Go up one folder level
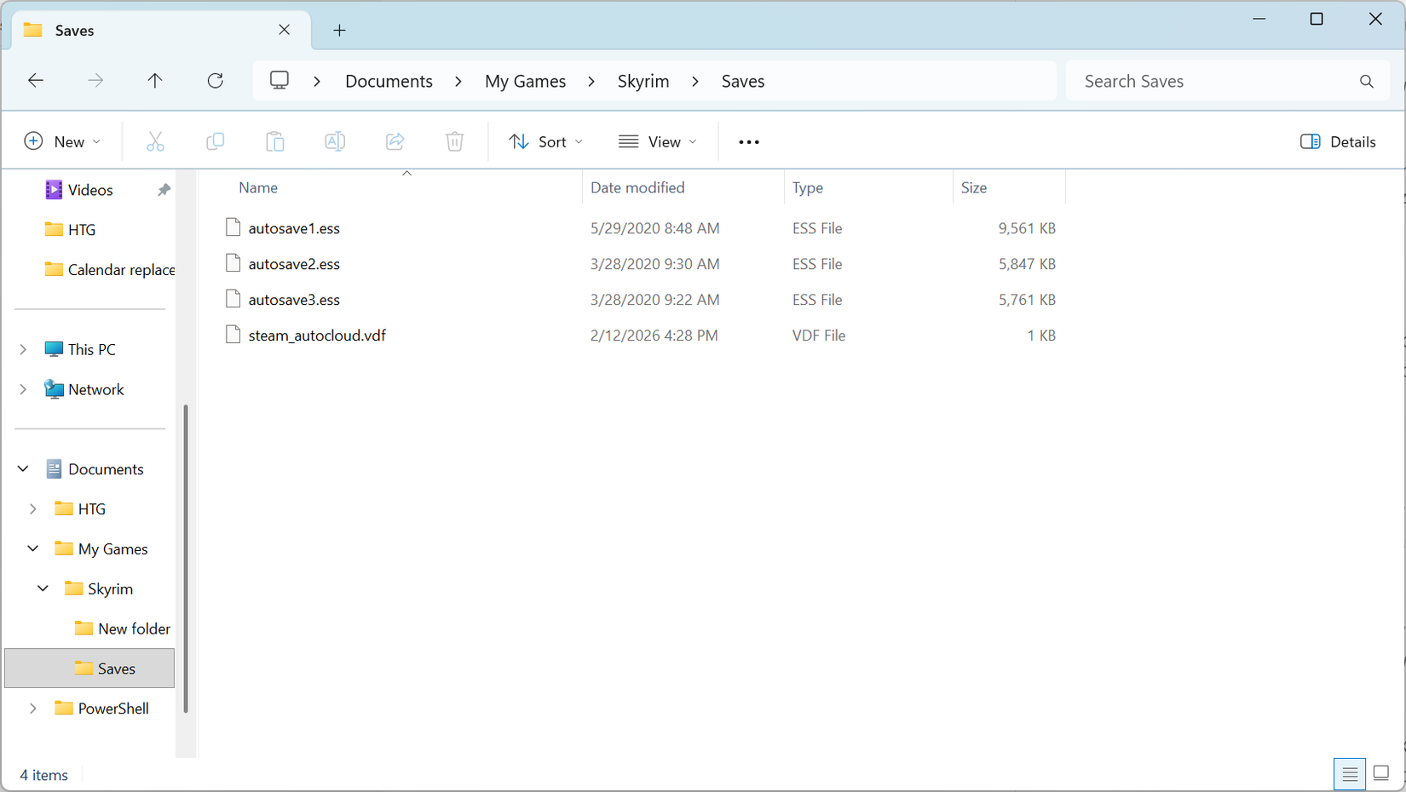1406x792 pixels. [x=154, y=81]
